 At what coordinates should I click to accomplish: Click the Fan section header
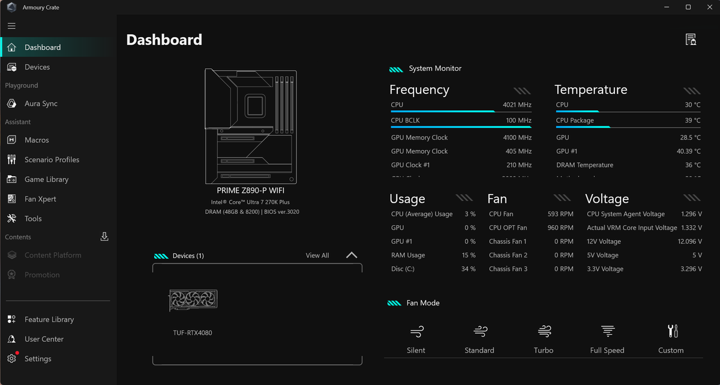pyautogui.click(x=497, y=199)
